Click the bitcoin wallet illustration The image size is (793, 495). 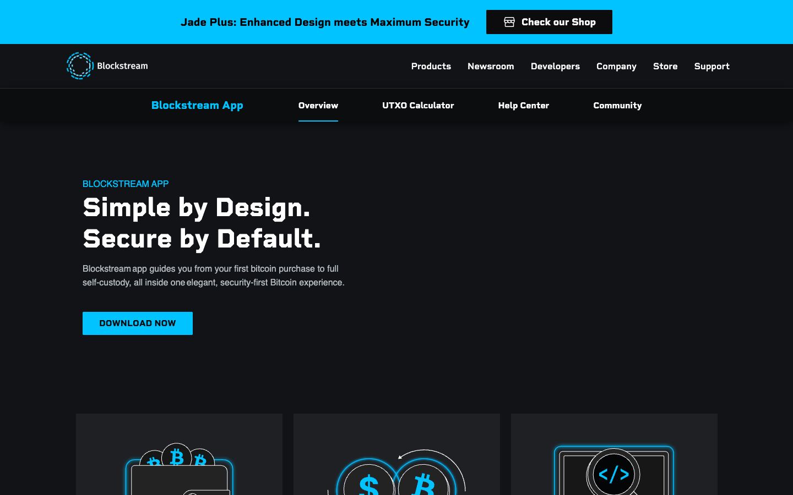(x=179, y=469)
